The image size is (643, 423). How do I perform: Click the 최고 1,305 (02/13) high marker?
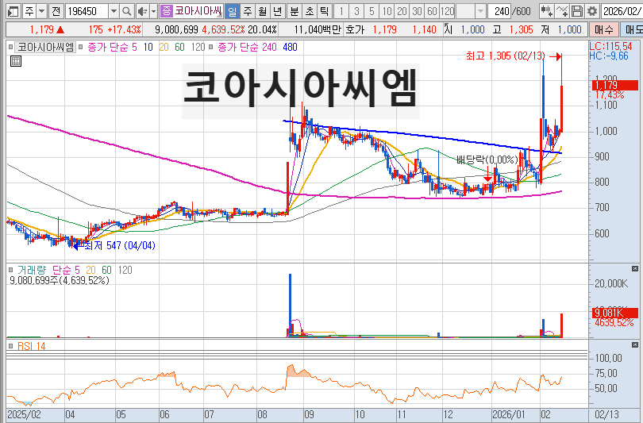click(x=506, y=56)
